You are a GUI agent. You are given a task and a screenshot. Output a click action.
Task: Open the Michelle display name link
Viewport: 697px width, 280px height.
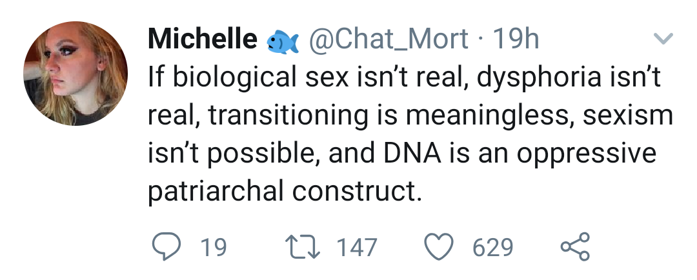[x=203, y=40]
